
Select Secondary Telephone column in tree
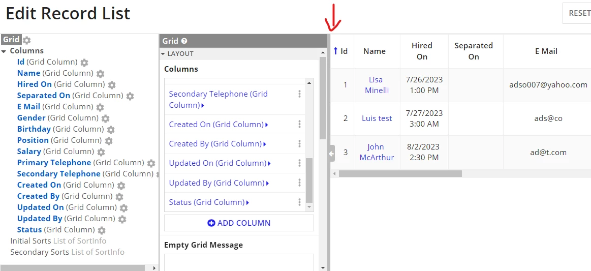click(59, 174)
